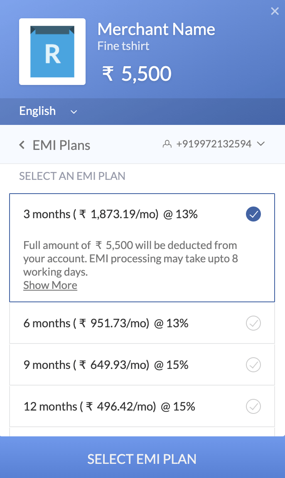Collapse the language selector chevron
The height and width of the screenshot is (478, 285).
click(x=74, y=112)
